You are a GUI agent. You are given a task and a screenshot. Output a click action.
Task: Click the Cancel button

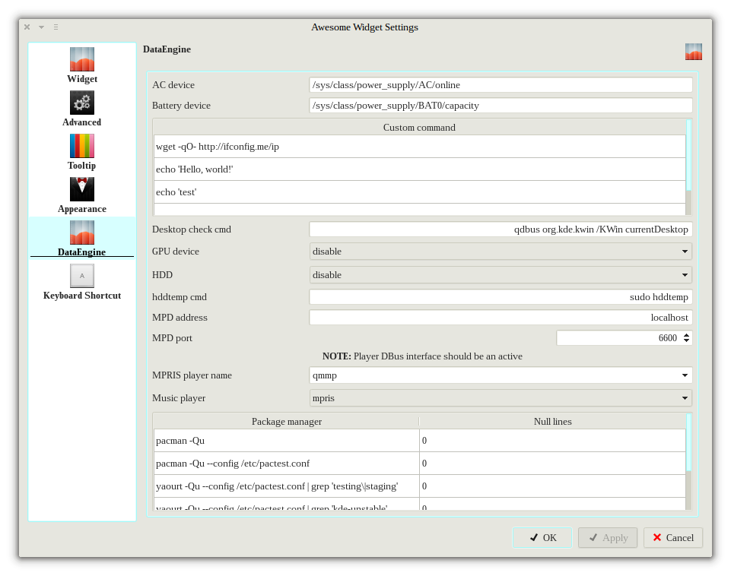[672, 538]
